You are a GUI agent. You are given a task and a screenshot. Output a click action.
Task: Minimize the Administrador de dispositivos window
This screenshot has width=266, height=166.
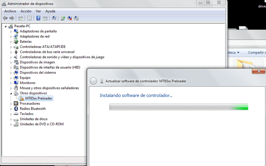(x=200, y=3)
